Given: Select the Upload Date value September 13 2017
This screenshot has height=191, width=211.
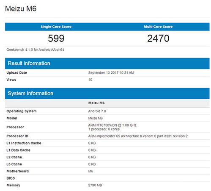Looking at the screenshot, I should (111, 73).
